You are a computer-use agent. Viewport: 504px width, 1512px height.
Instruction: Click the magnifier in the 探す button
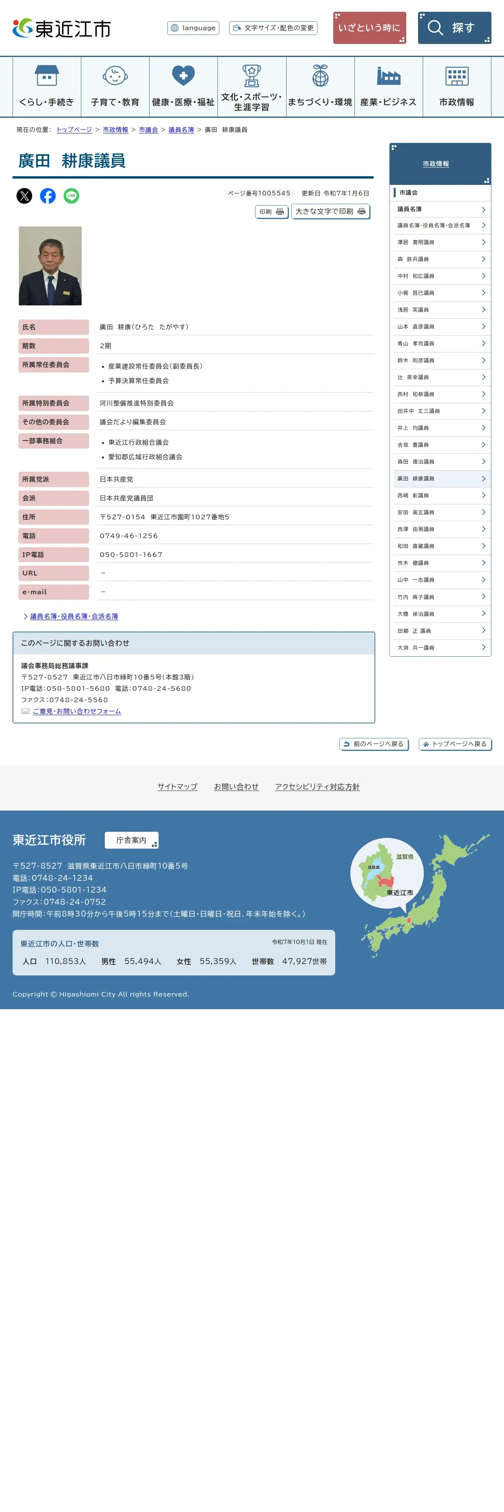tap(435, 27)
